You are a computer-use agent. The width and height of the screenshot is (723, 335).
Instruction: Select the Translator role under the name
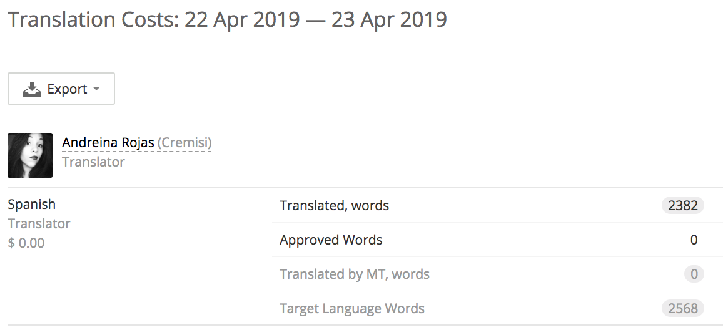pos(93,162)
